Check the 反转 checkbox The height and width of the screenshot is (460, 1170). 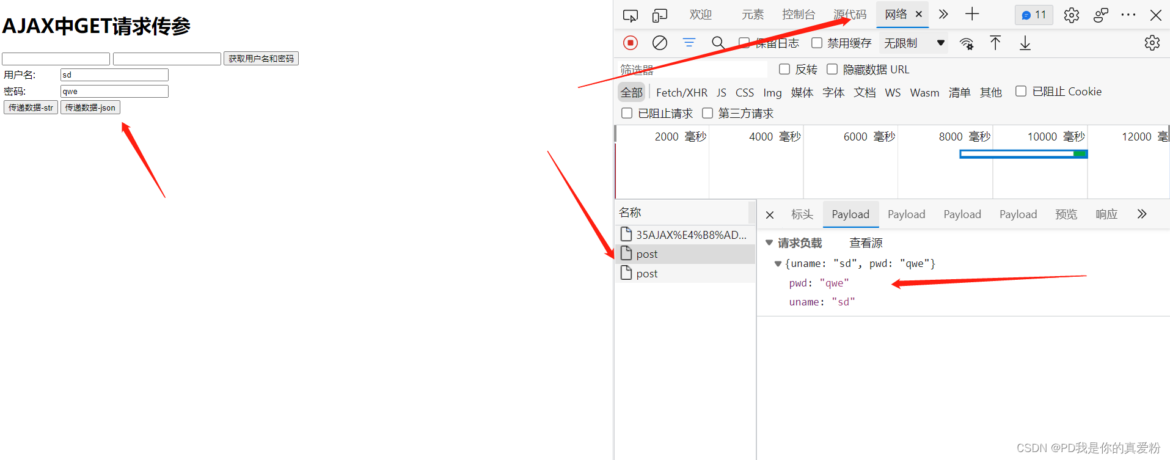784,69
